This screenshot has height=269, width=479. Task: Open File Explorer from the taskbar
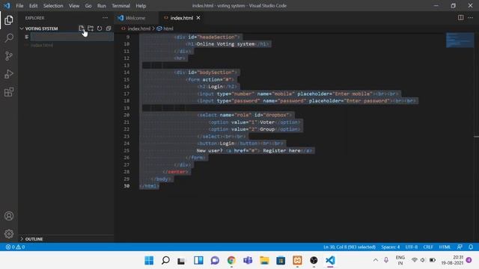(x=264, y=260)
